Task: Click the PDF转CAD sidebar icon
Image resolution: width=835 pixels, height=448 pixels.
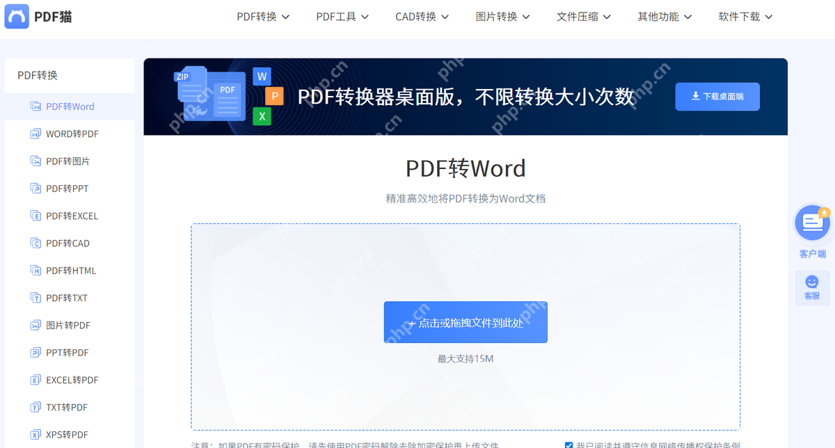Action: [x=35, y=243]
